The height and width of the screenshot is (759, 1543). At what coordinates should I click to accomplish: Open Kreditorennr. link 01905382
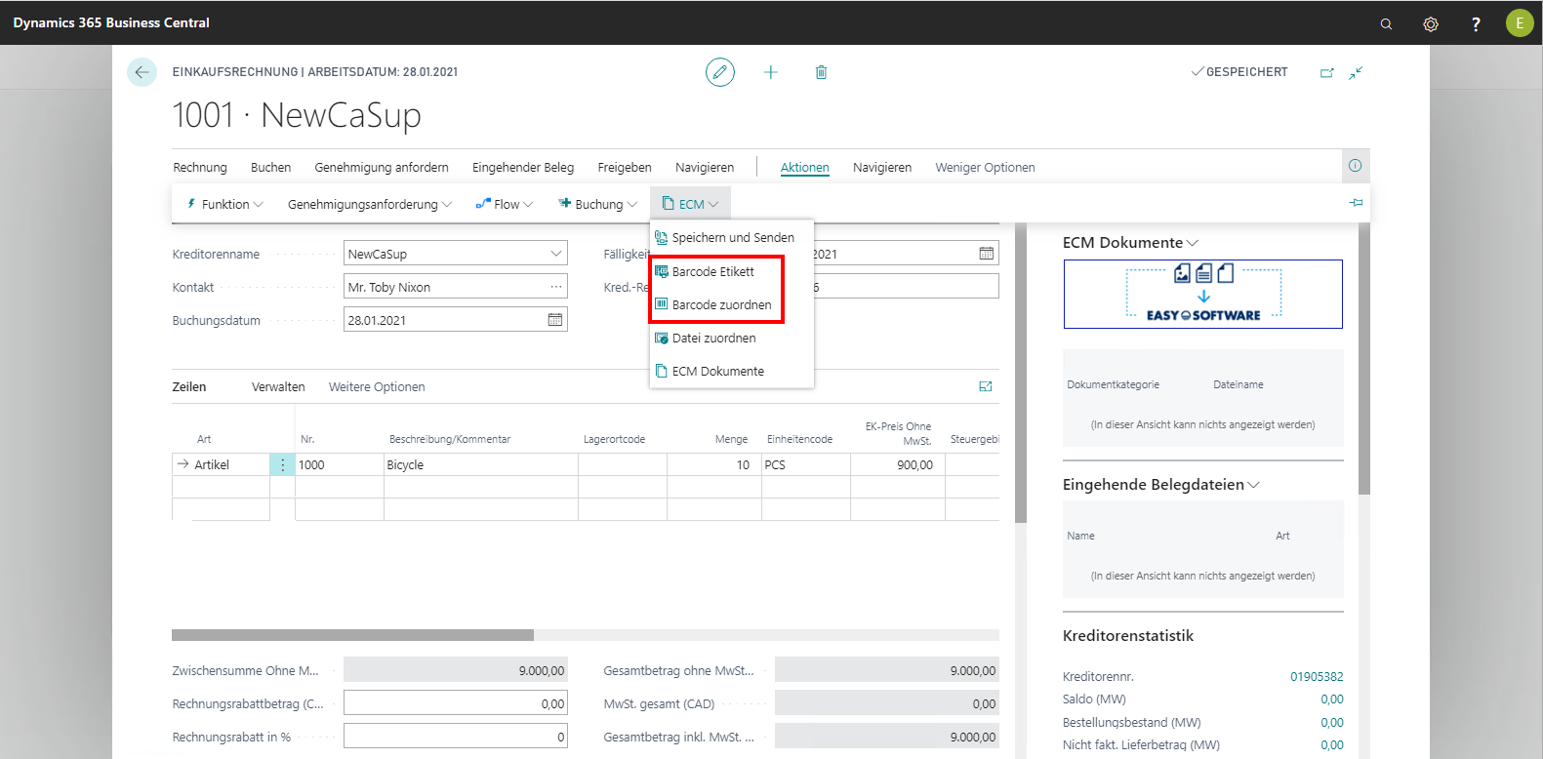point(1317,676)
